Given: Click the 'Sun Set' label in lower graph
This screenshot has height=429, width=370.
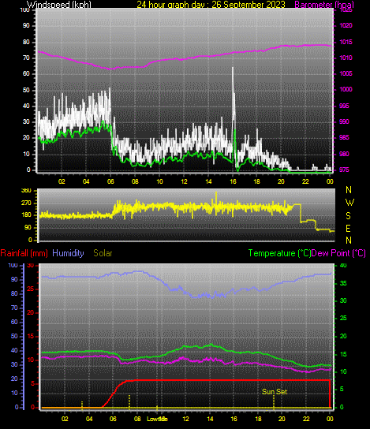Looking at the screenshot, I should coord(275,391).
